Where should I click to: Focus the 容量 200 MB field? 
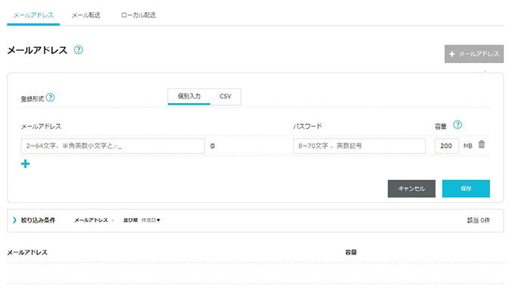[447, 146]
